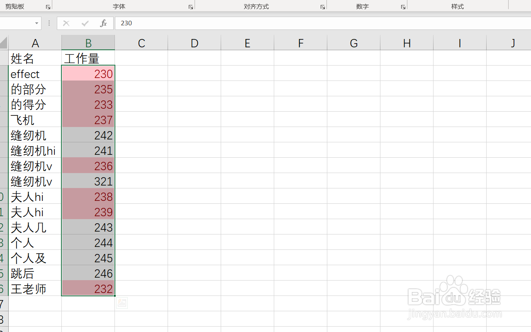The height and width of the screenshot is (332, 531).
Task: Select column C header
Action: coord(141,43)
